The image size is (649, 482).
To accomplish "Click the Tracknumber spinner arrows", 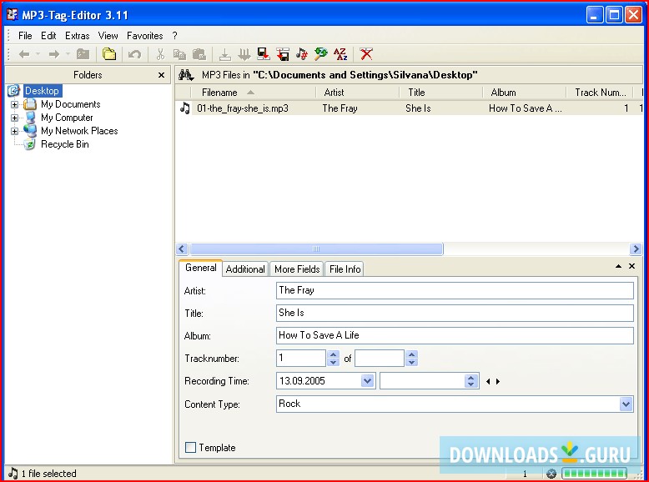I will [x=333, y=359].
